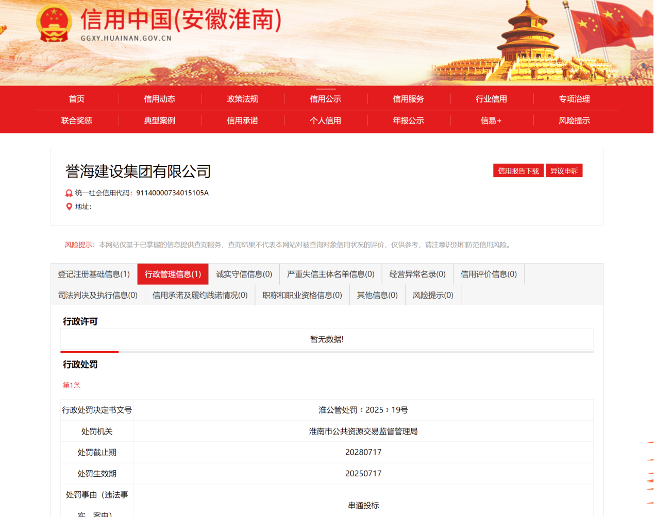
Task: Open the 严重失信主体名单信息(0) tab
Action: click(331, 274)
